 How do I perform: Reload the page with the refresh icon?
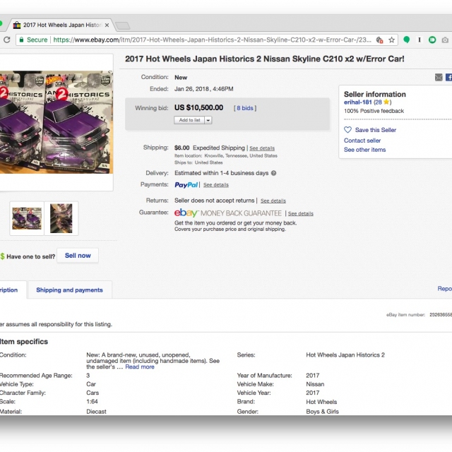(6, 40)
